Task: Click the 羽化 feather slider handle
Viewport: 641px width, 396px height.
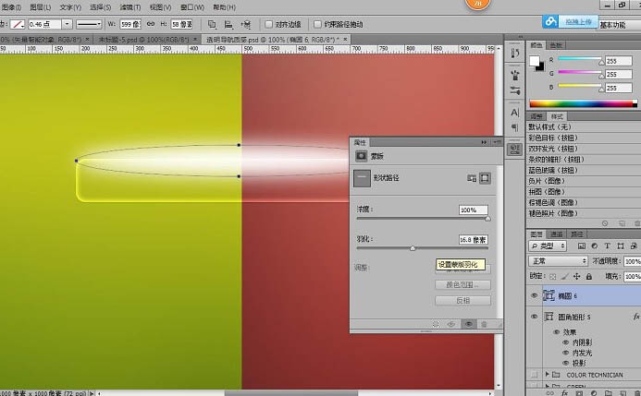Action: [x=413, y=248]
